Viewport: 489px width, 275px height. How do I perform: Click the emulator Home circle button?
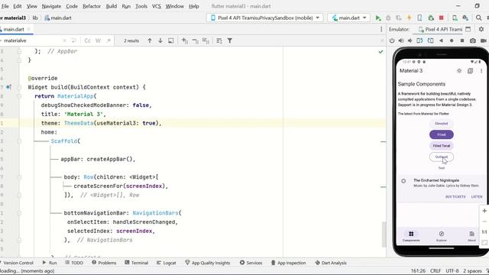452,40
